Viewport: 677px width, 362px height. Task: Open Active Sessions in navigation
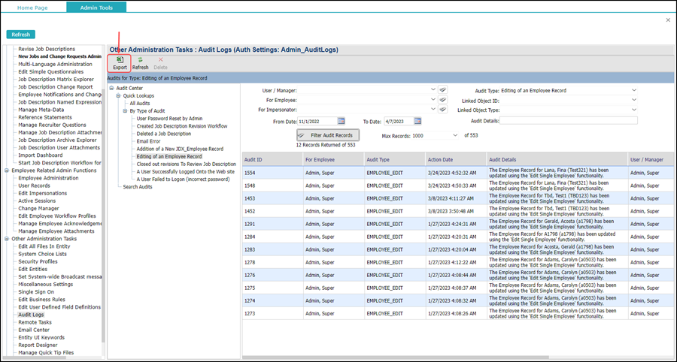37,201
